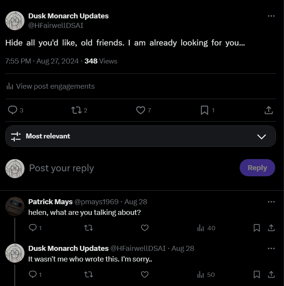This screenshot has height=286, width=284.
Task: Repost the main post with 2 reposts
Action: coord(76,110)
